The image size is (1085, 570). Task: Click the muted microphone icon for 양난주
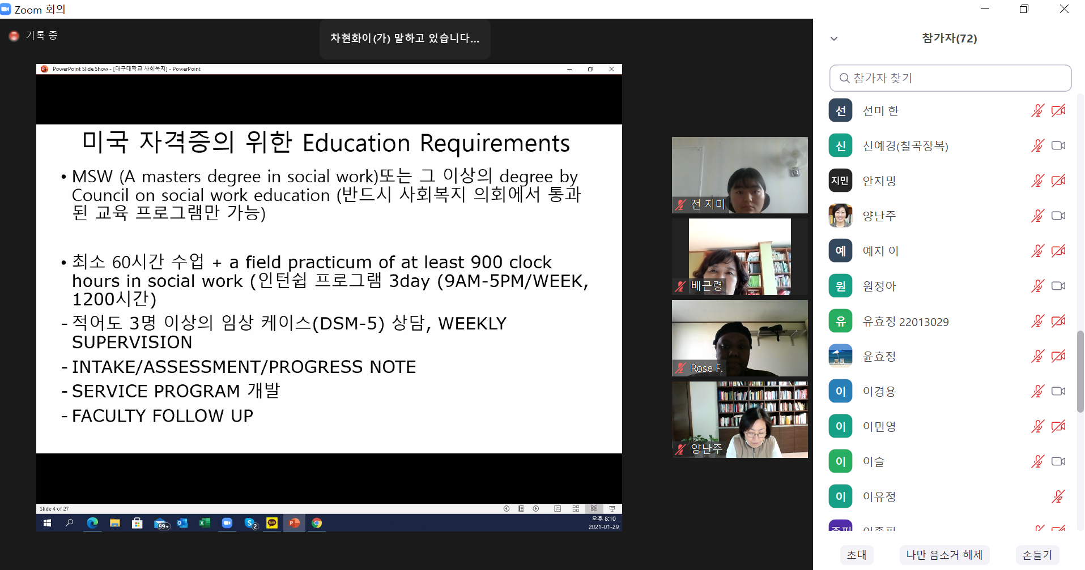[x=1037, y=216]
